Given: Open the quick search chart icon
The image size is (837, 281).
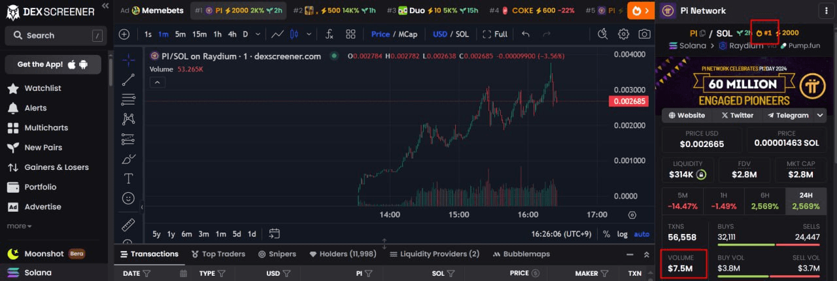Looking at the screenshot, I should [603, 34].
